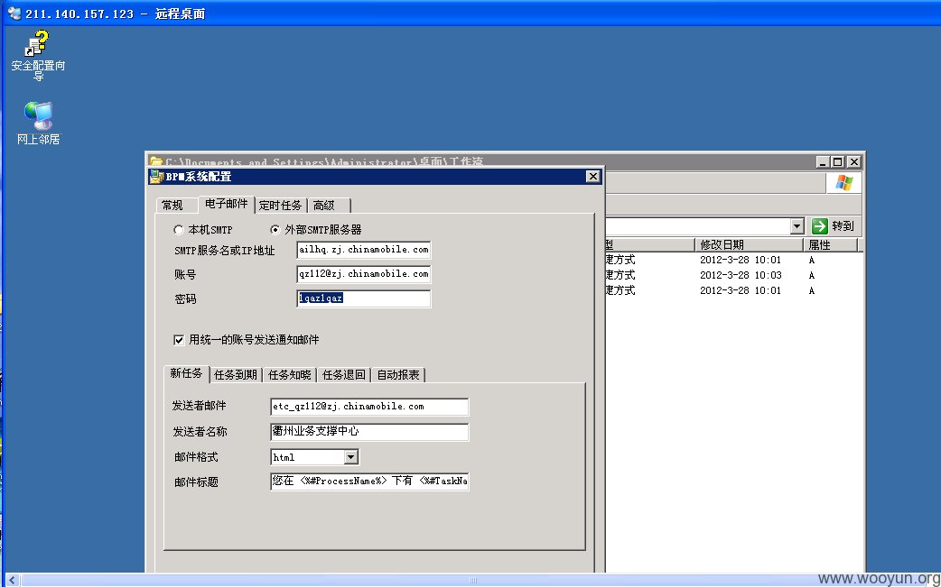Select the 任务知晓 sub-tab
The height and width of the screenshot is (587, 941).
click(x=289, y=374)
